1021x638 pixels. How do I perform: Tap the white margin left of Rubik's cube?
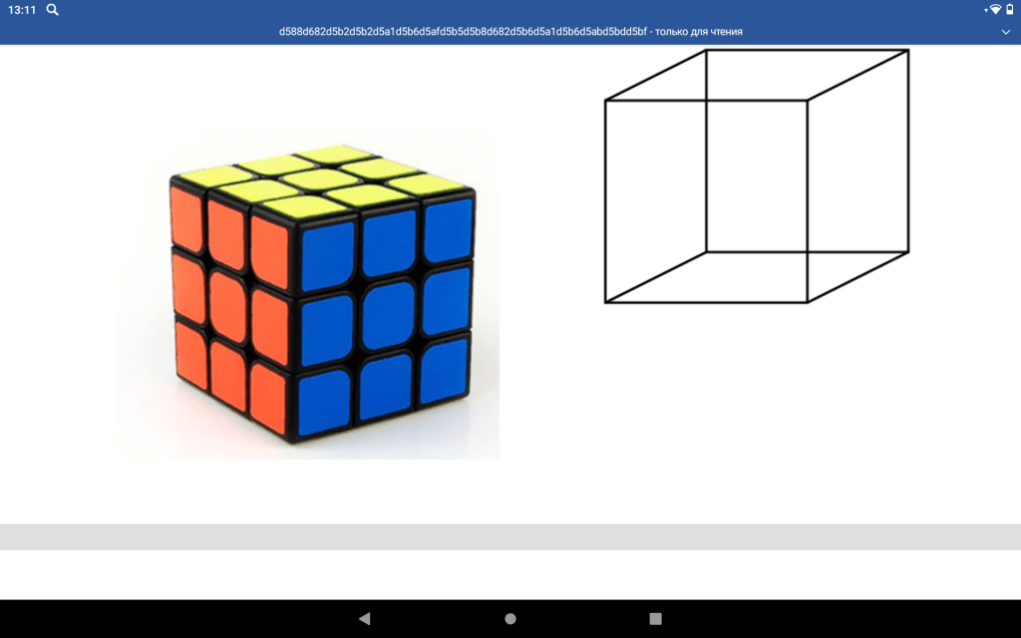pos(60,299)
